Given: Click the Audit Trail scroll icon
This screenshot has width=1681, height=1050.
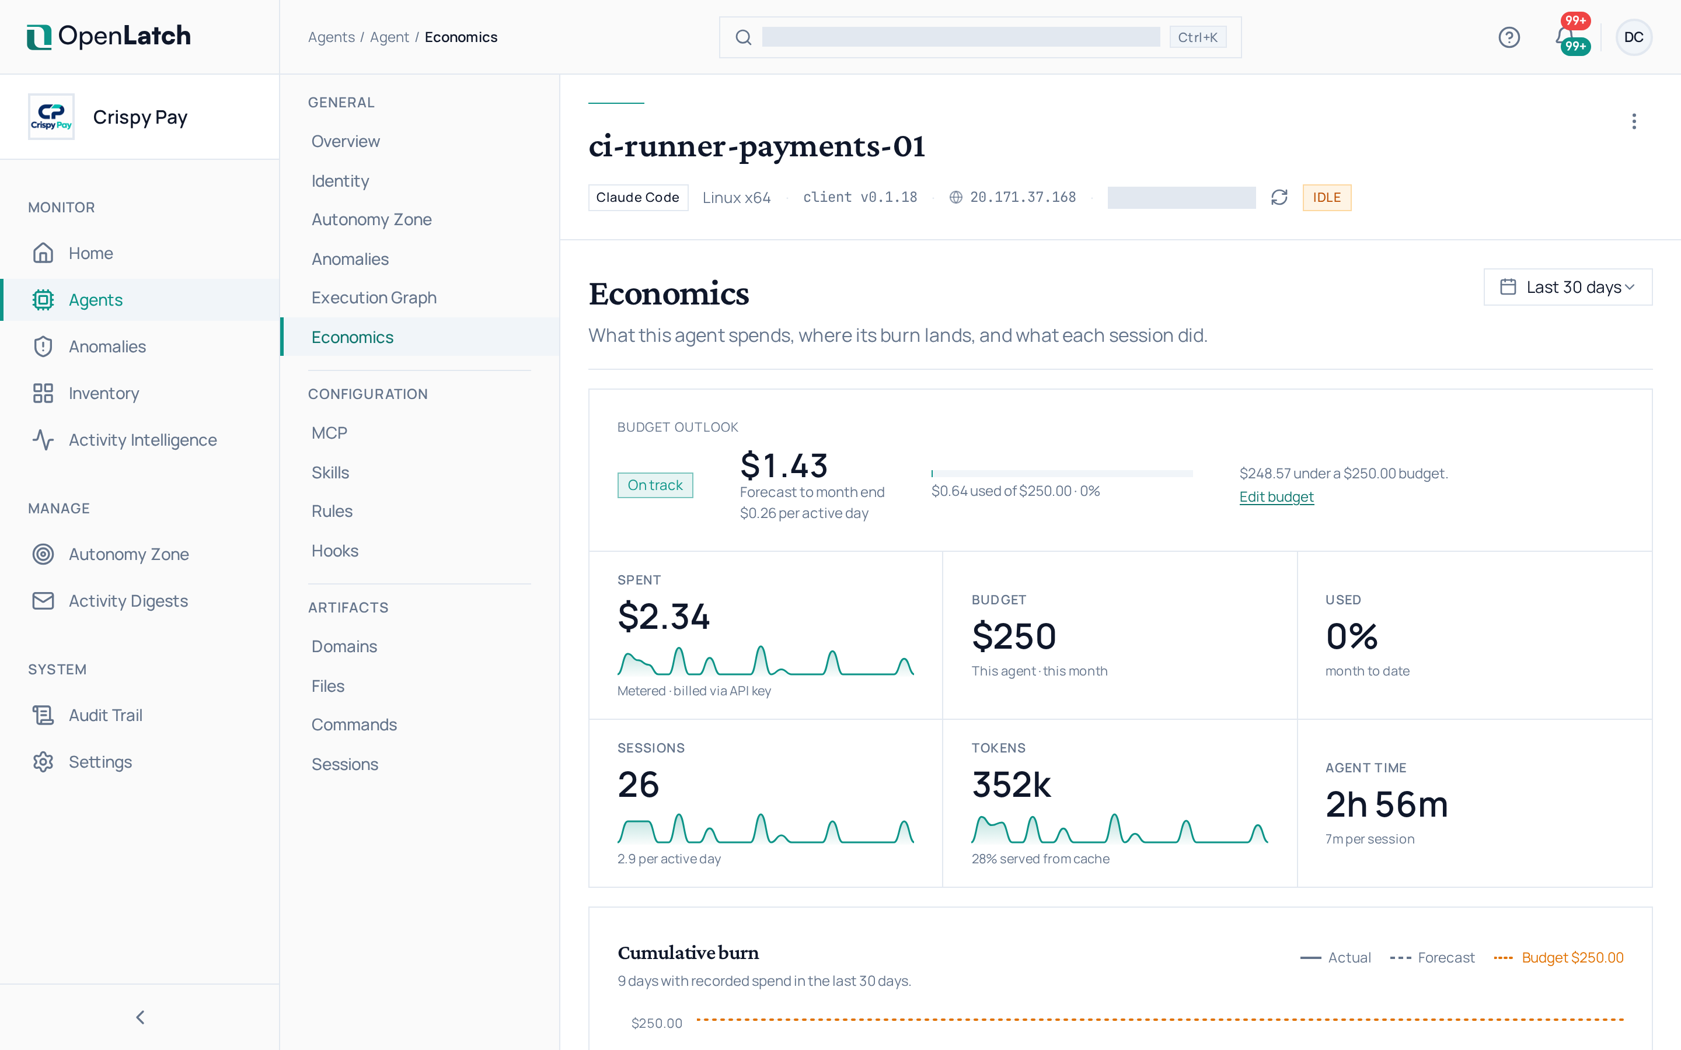Looking at the screenshot, I should tap(43, 715).
